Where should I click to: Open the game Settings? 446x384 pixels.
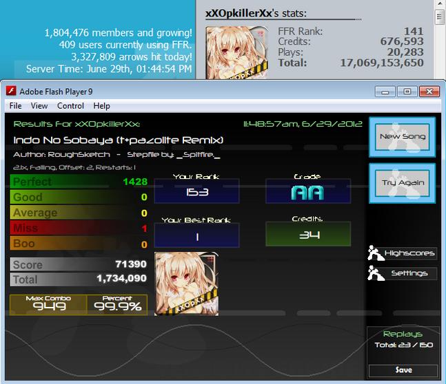tap(409, 273)
